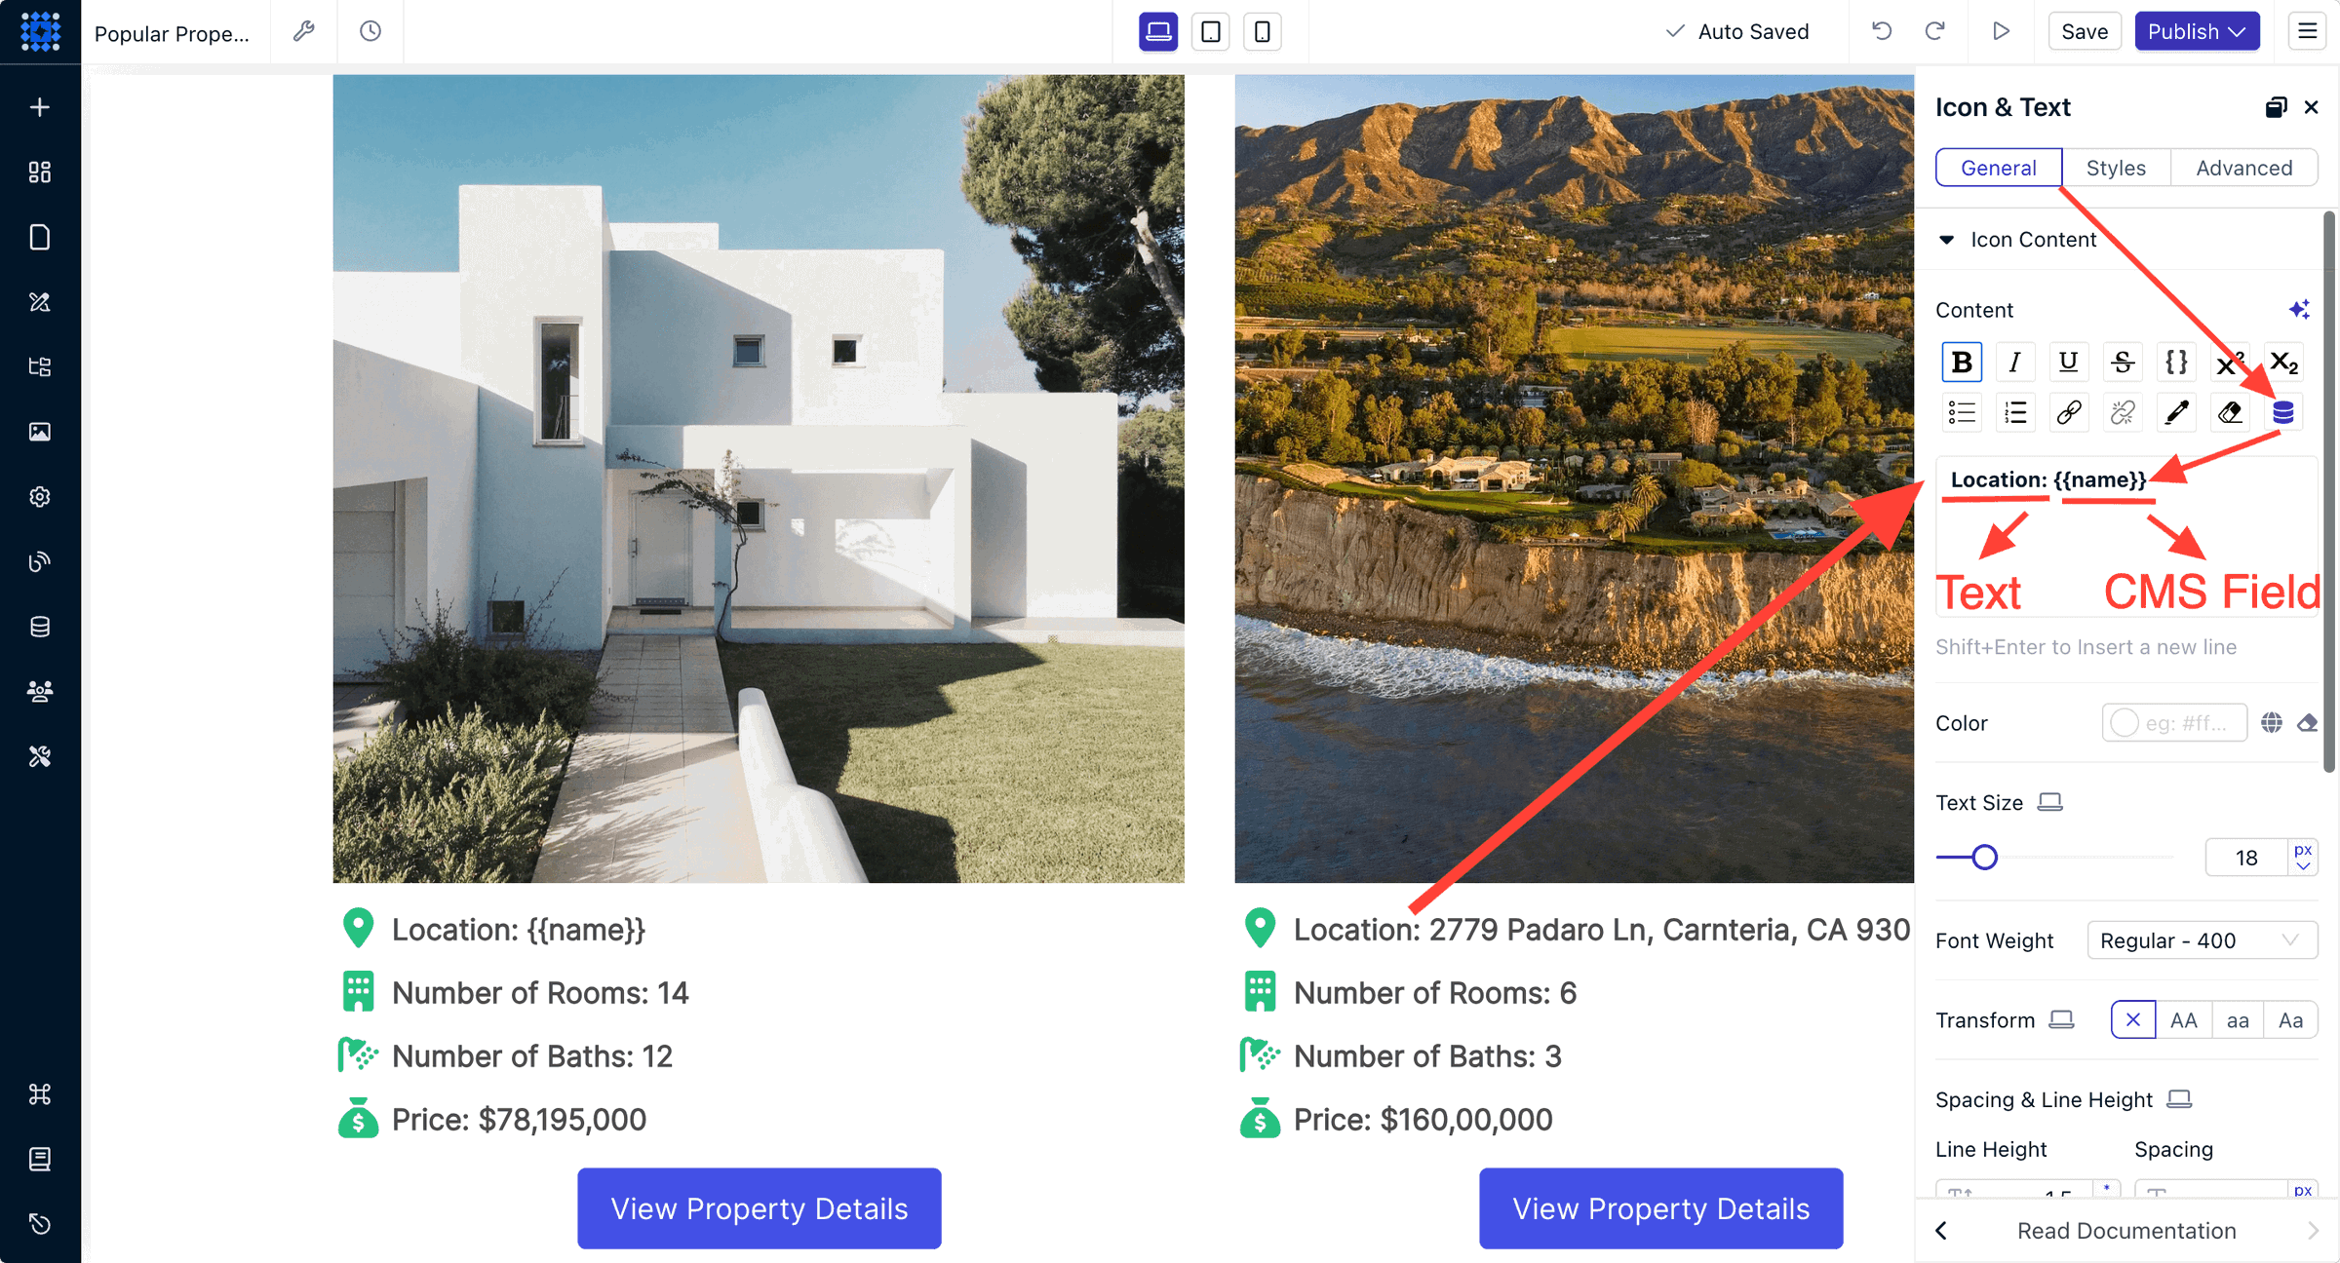Select the database/CMS binding icon
The width and height of the screenshot is (2340, 1263).
tap(2284, 412)
